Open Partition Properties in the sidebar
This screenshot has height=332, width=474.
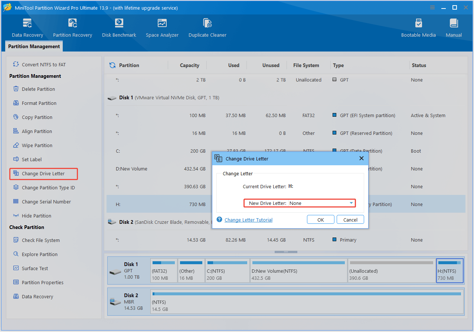point(38,282)
